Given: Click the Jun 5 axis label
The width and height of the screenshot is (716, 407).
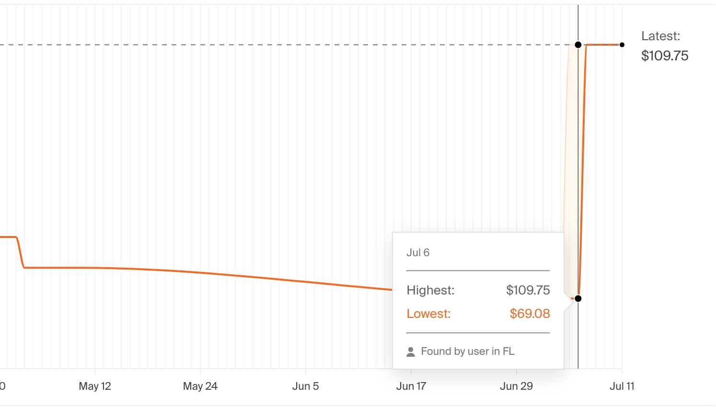Looking at the screenshot, I should 306,386.
